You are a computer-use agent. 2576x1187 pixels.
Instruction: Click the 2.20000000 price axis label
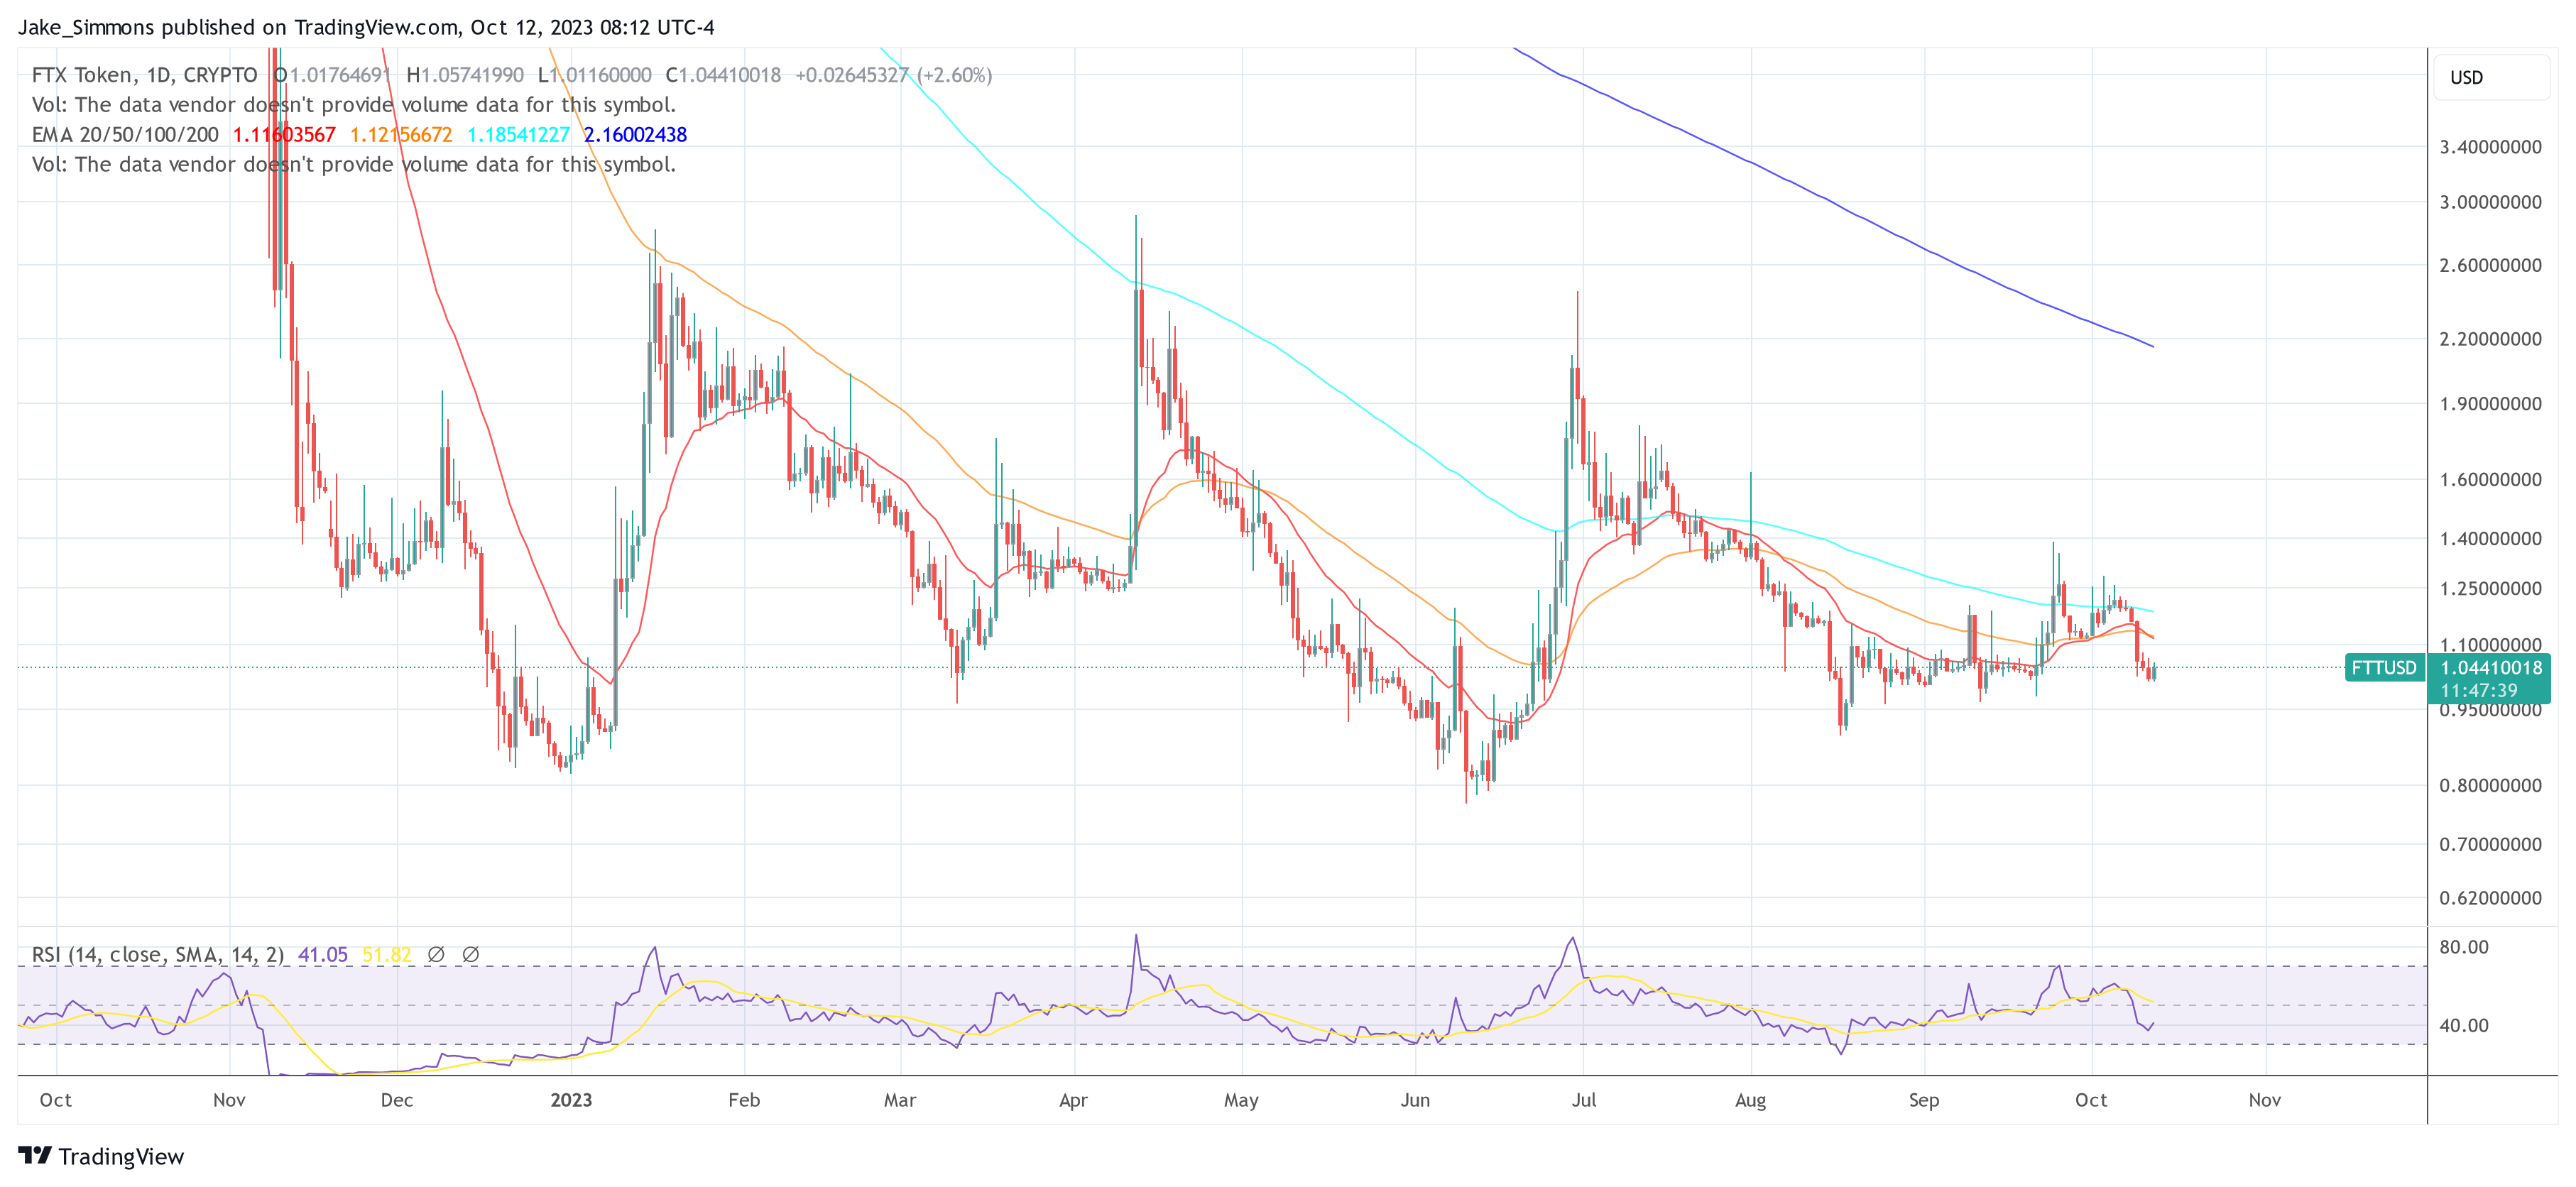pyautogui.click(x=2490, y=339)
